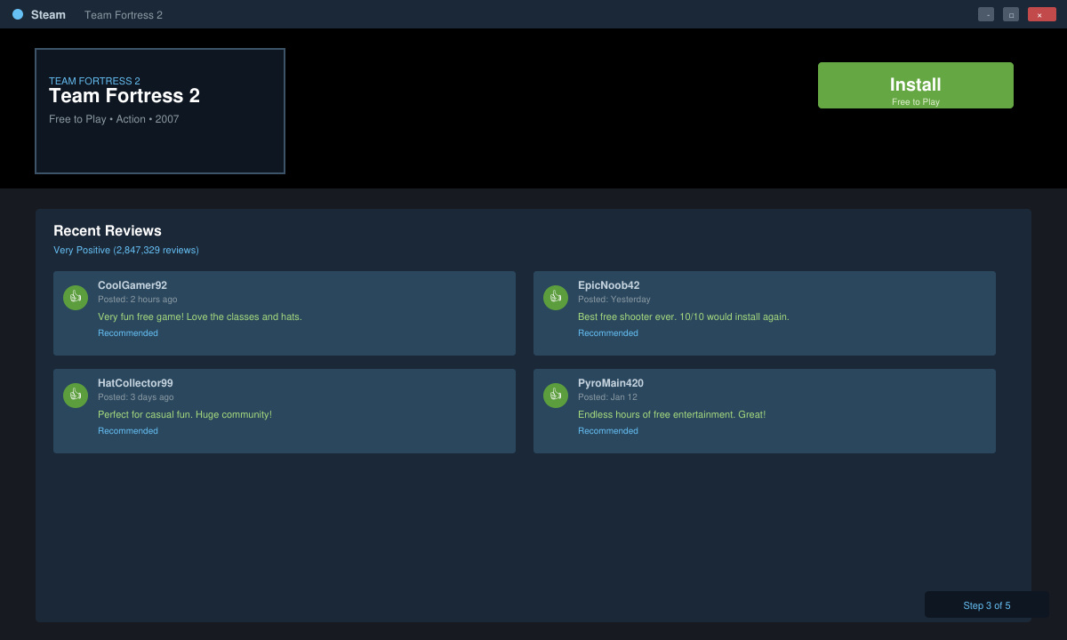This screenshot has height=640, width=1067.
Task: Select the Team Fortress 2 title bar tab
Action: click(x=124, y=15)
